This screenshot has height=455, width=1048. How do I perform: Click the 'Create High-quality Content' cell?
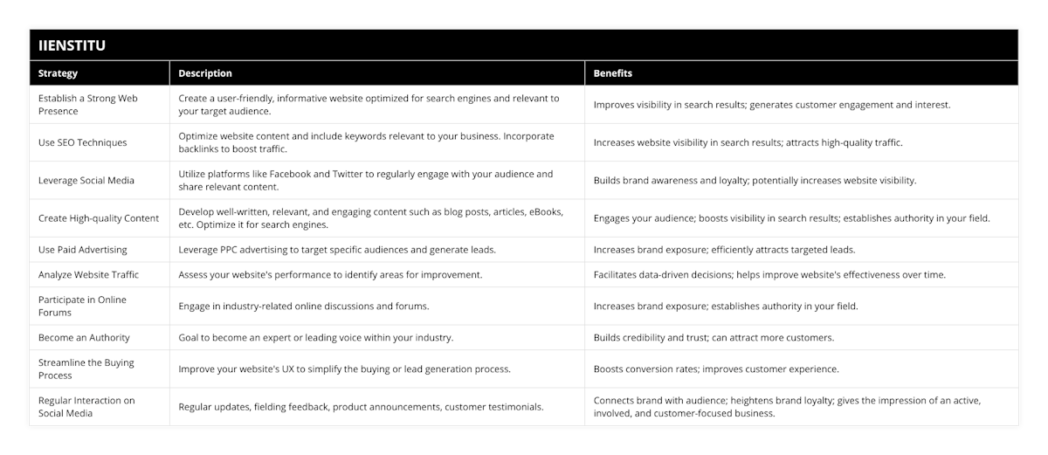pos(99,218)
